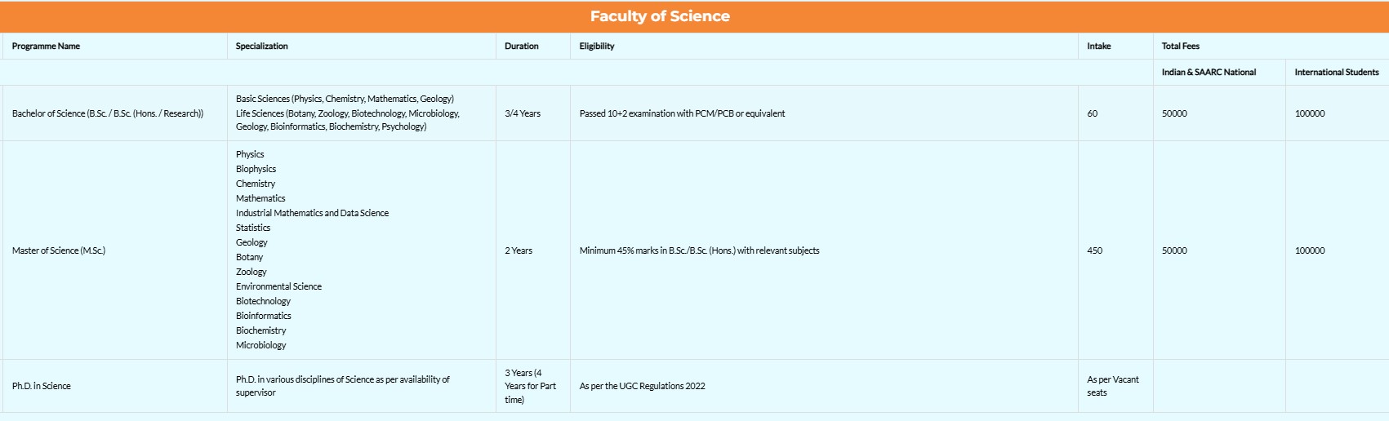Select the Programme Name column header
1389x421 pixels.
coord(46,47)
